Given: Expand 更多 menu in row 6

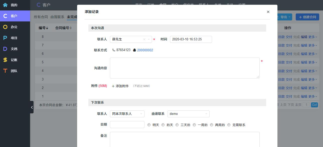Looking at the screenshot, I should (313, 54).
